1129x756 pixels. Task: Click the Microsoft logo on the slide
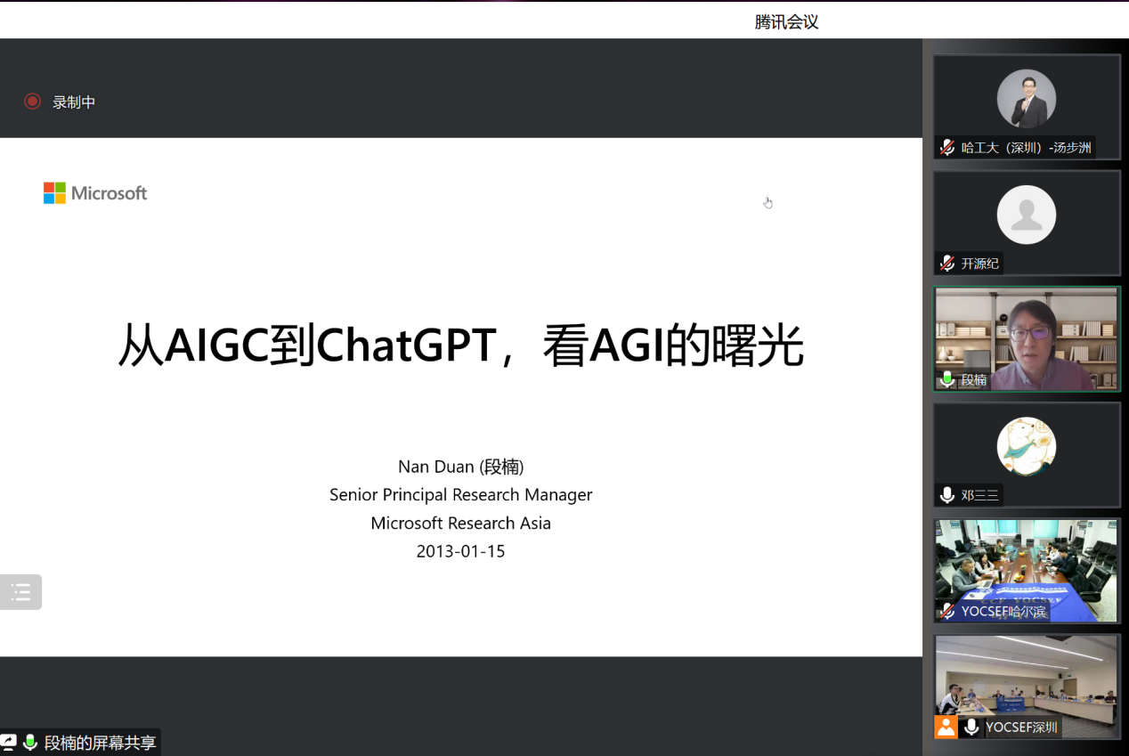click(x=95, y=193)
